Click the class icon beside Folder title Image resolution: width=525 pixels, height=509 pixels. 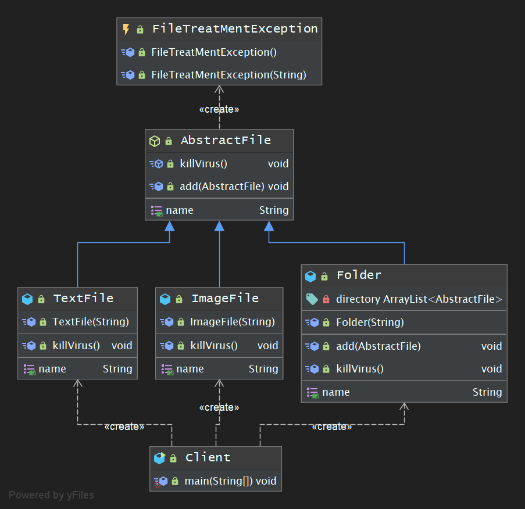(x=310, y=275)
